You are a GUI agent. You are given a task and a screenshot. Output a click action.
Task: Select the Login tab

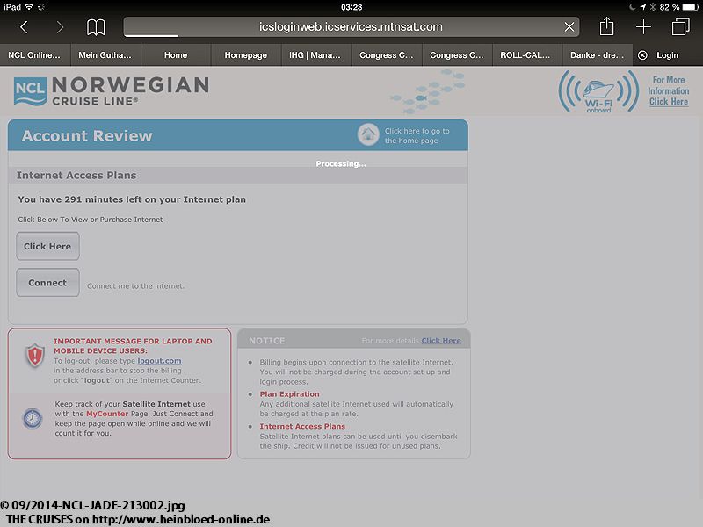click(668, 55)
